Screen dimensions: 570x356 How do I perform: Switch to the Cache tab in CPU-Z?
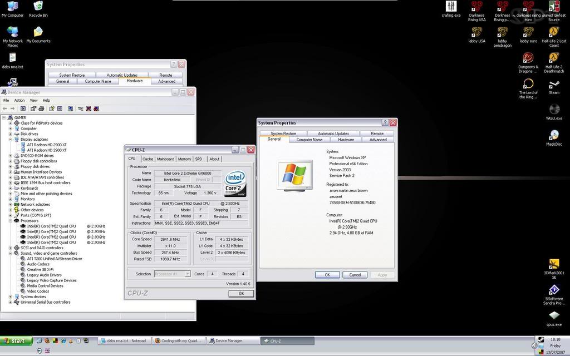pyautogui.click(x=148, y=159)
